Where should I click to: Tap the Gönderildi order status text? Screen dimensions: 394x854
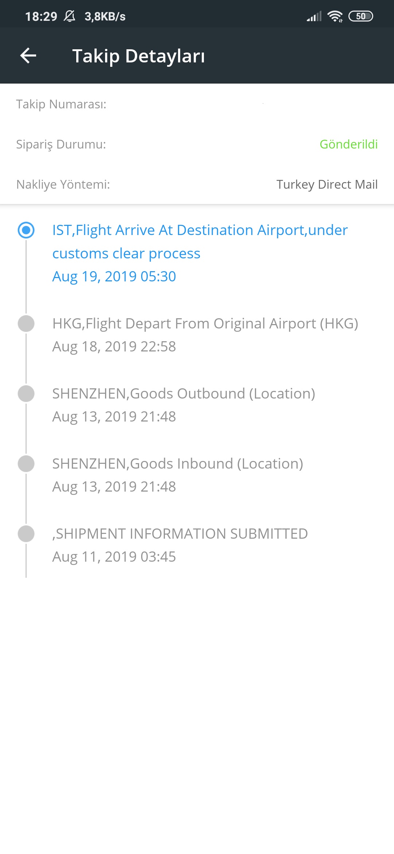pos(348,144)
